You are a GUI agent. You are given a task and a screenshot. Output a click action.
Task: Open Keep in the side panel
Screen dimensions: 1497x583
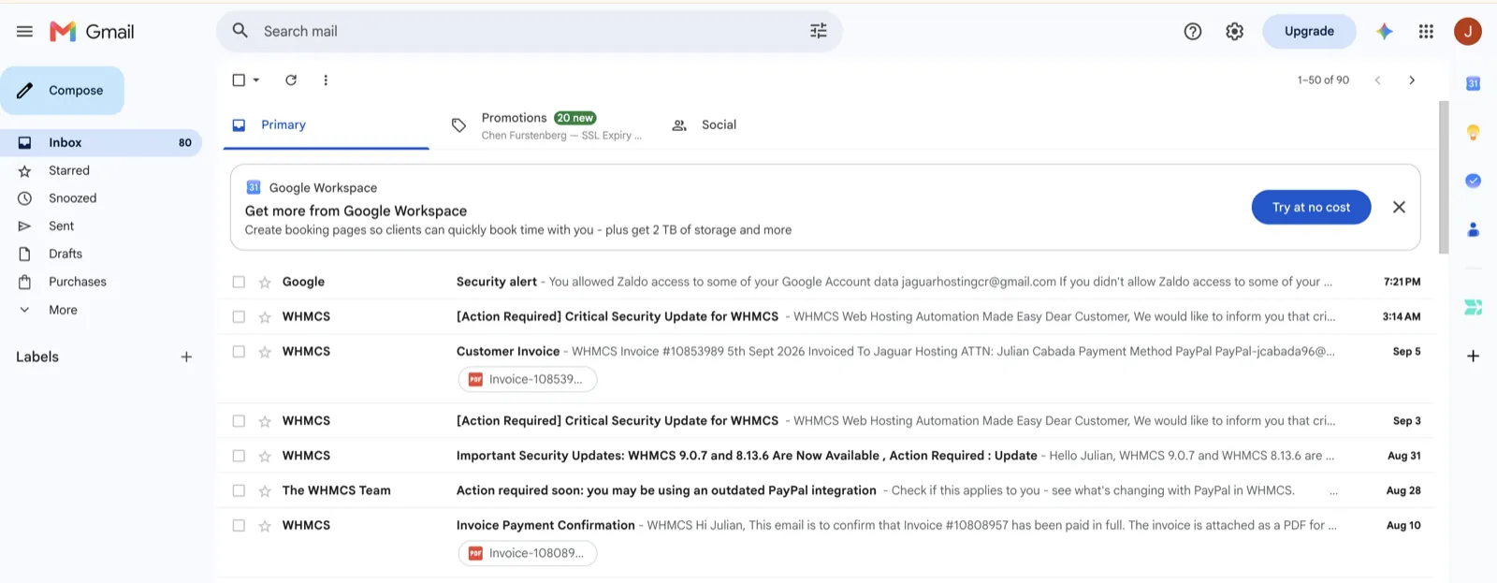(1473, 132)
